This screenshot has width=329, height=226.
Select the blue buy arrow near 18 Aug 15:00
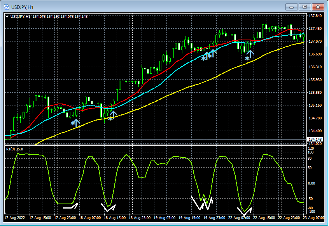(113, 115)
